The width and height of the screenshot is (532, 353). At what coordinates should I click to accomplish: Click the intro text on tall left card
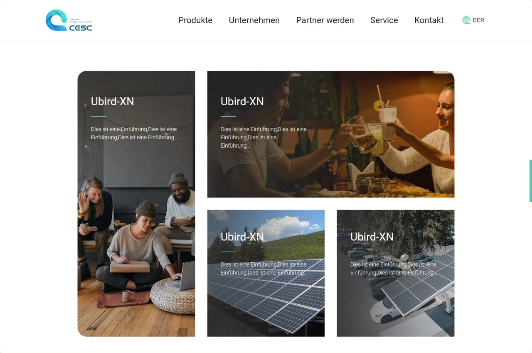(134, 133)
